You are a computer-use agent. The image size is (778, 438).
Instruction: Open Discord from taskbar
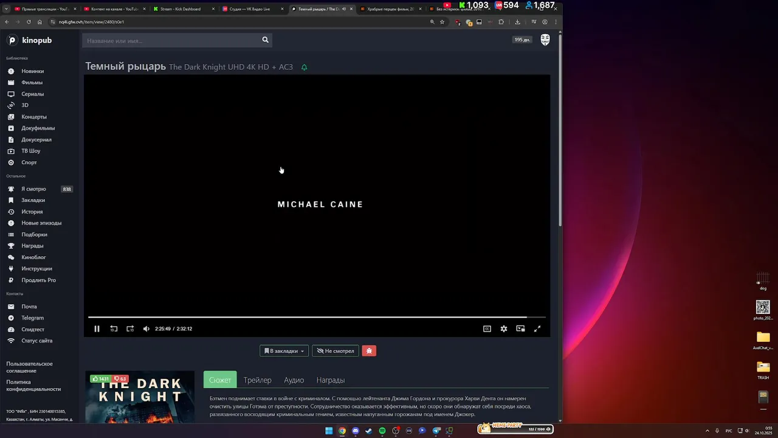356,431
